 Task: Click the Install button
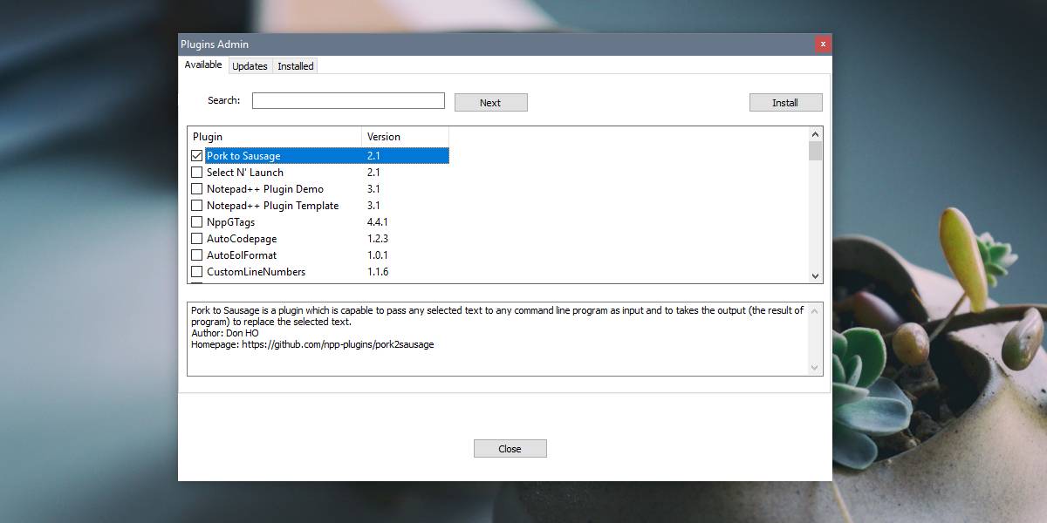pos(785,103)
